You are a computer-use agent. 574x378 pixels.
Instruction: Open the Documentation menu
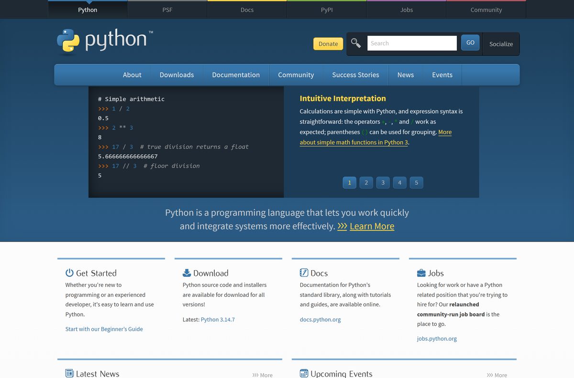[x=236, y=75]
